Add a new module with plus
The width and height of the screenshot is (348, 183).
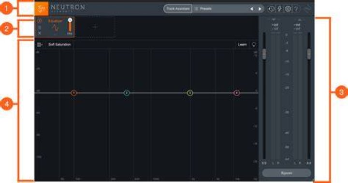[95, 27]
